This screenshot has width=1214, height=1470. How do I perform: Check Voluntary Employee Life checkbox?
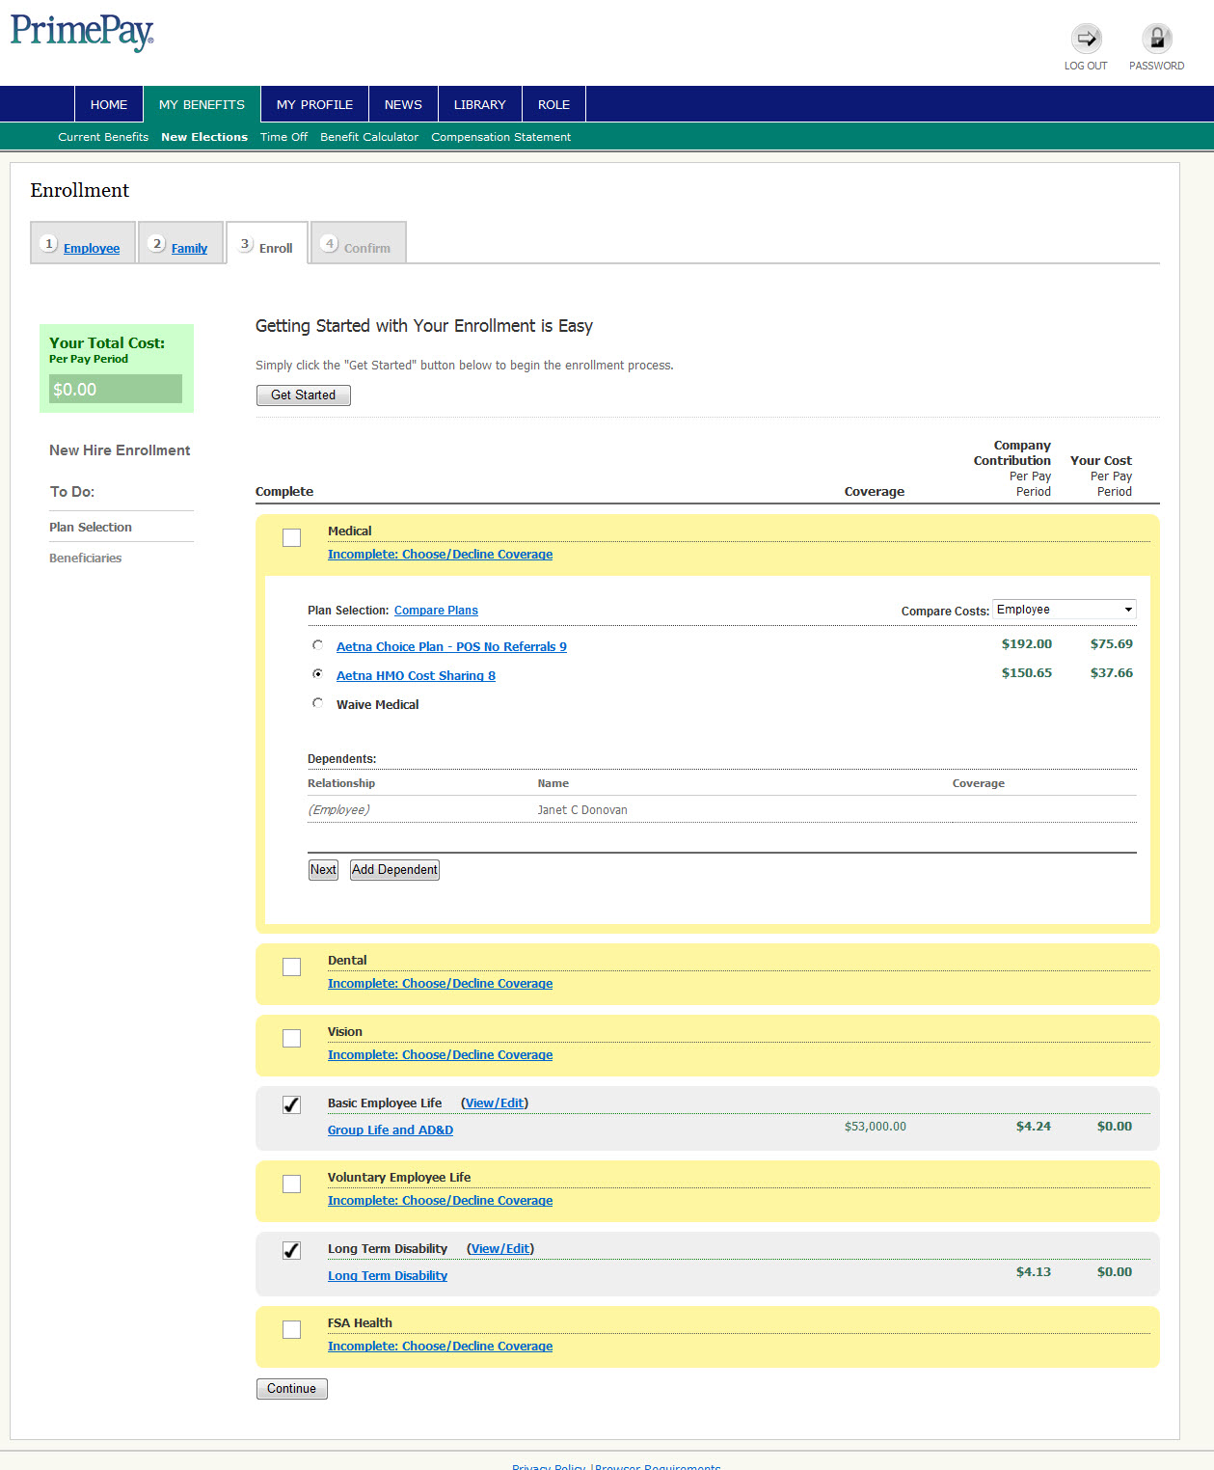pyautogui.click(x=291, y=1184)
